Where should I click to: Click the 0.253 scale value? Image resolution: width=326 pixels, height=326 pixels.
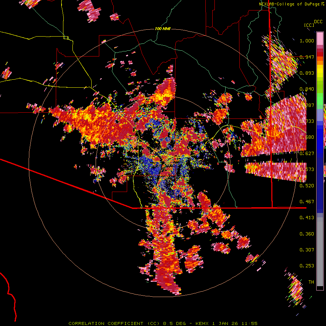[307, 266]
